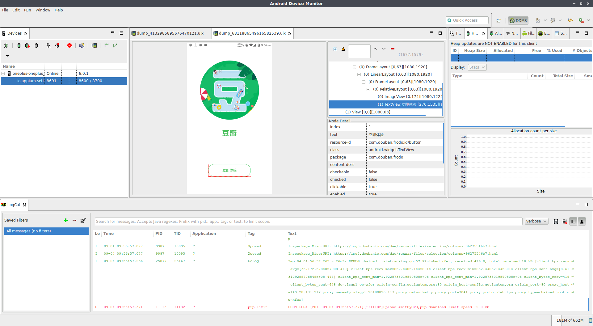Toggle the yellow warning NAF nodes icon
The height and width of the screenshot is (326, 593).
[x=343, y=49]
